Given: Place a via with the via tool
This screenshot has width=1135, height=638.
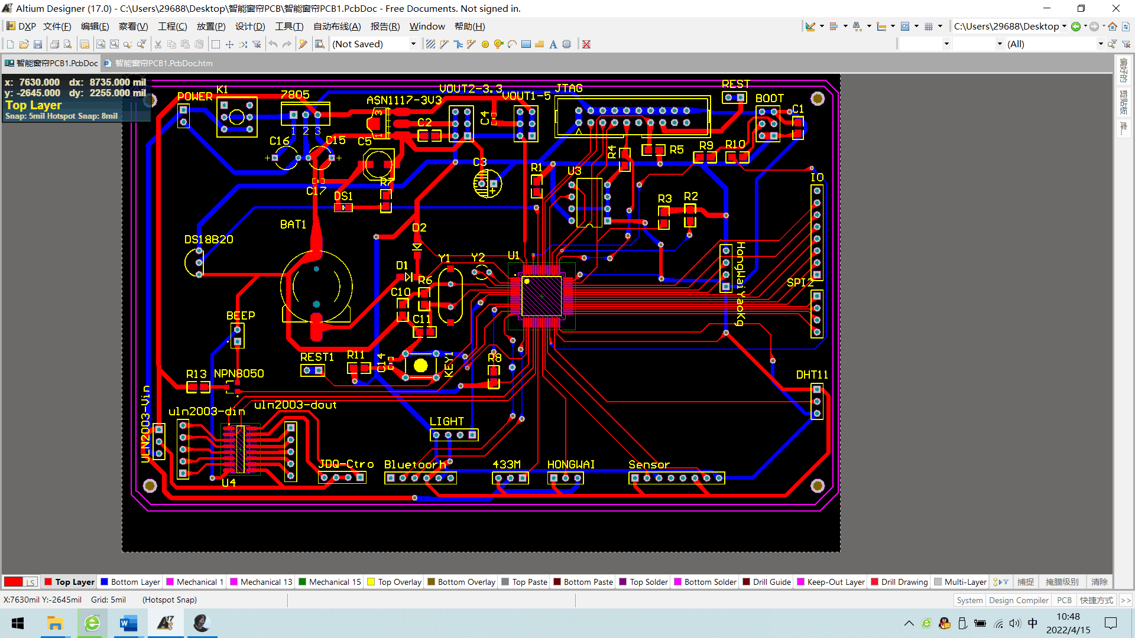Looking at the screenshot, I should pos(499,44).
